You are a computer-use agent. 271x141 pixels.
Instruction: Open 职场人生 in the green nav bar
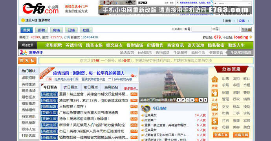tap(236, 45)
